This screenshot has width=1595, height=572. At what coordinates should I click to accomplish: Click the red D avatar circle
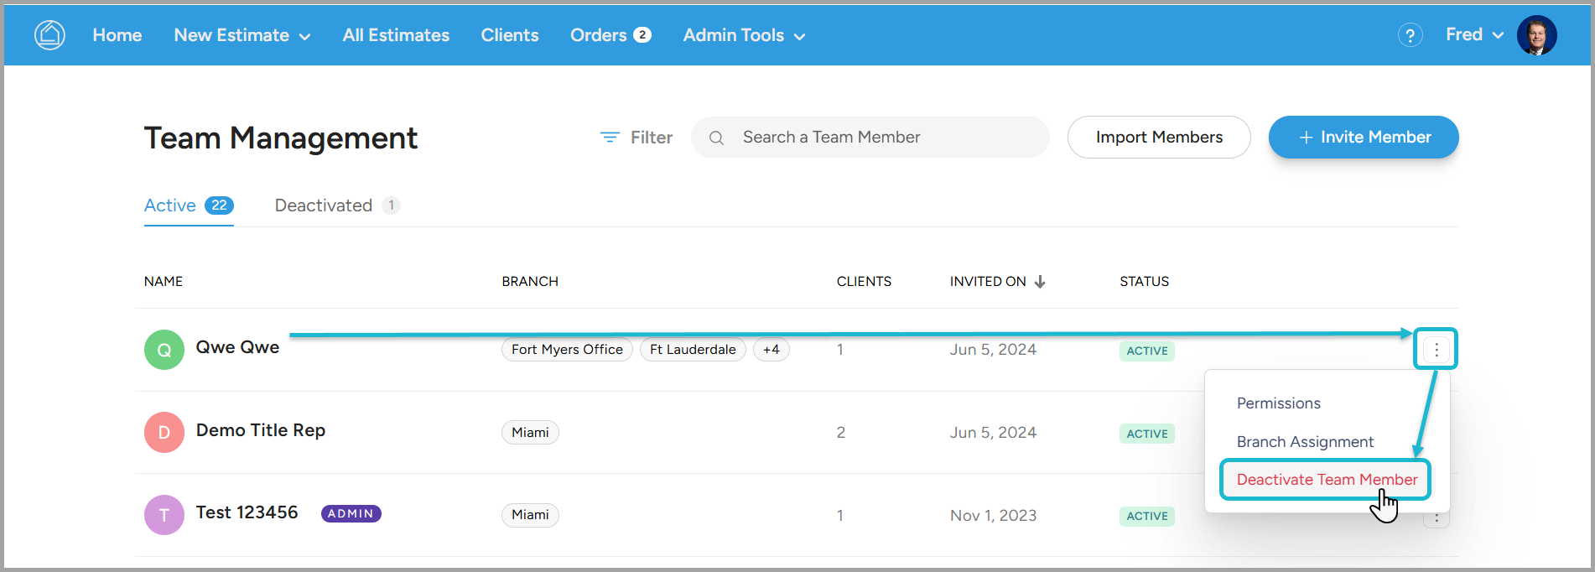coord(164,432)
